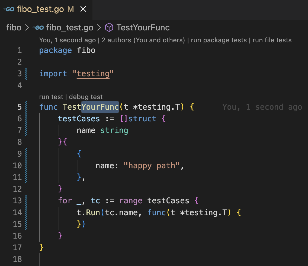Screen dimensions: 308x266
Task: Click the git change marker beside line 3
Action: pos(26,74)
